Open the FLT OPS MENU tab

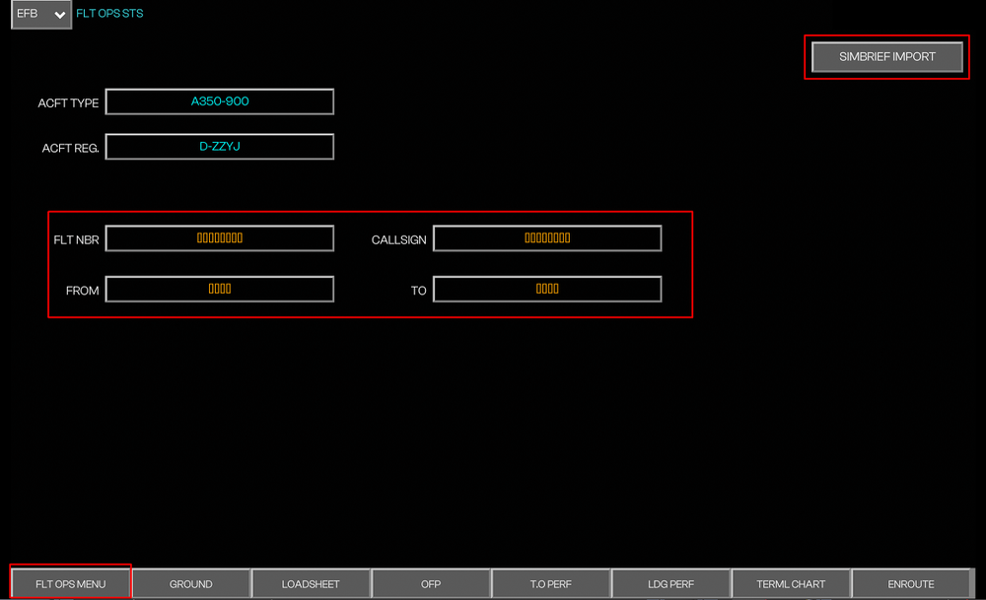tap(71, 583)
